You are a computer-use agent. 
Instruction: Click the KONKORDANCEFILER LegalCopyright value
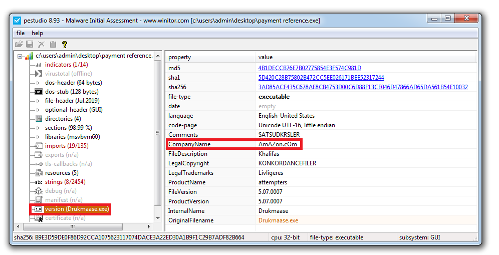click(288, 163)
